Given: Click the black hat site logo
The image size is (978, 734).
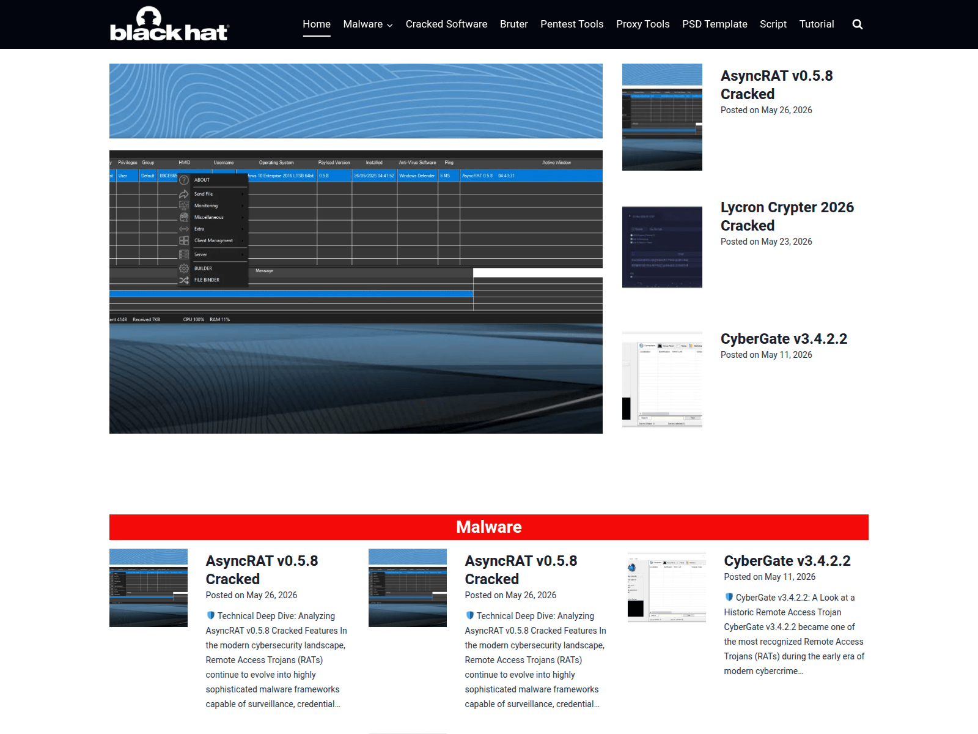Looking at the screenshot, I should [x=169, y=24].
